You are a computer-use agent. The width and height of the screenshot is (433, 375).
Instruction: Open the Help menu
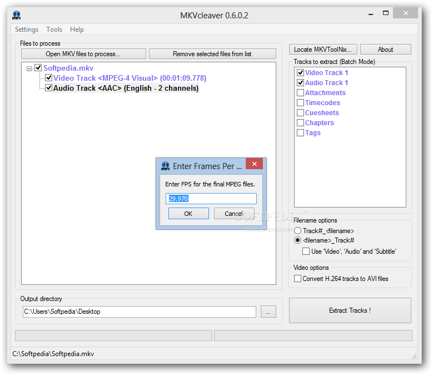tap(77, 29)
